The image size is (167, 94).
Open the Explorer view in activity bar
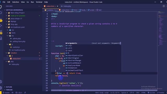1,7
